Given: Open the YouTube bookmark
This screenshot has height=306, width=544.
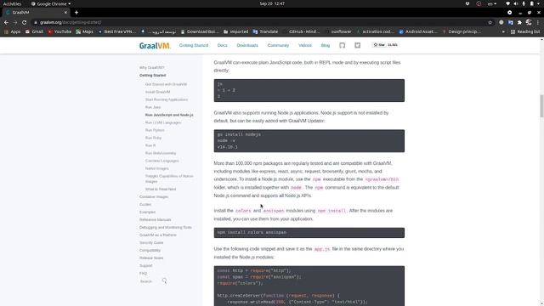Looking at the screenshot, I should [59, 31].
